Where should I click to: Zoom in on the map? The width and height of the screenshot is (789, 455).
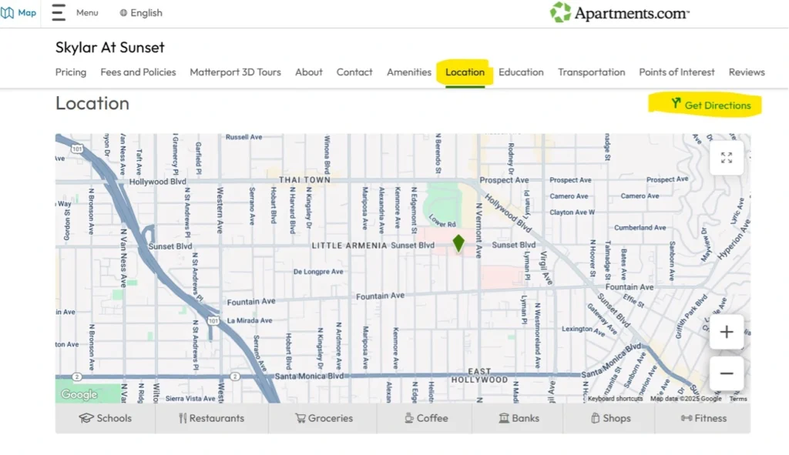click(x=726, y=333)
